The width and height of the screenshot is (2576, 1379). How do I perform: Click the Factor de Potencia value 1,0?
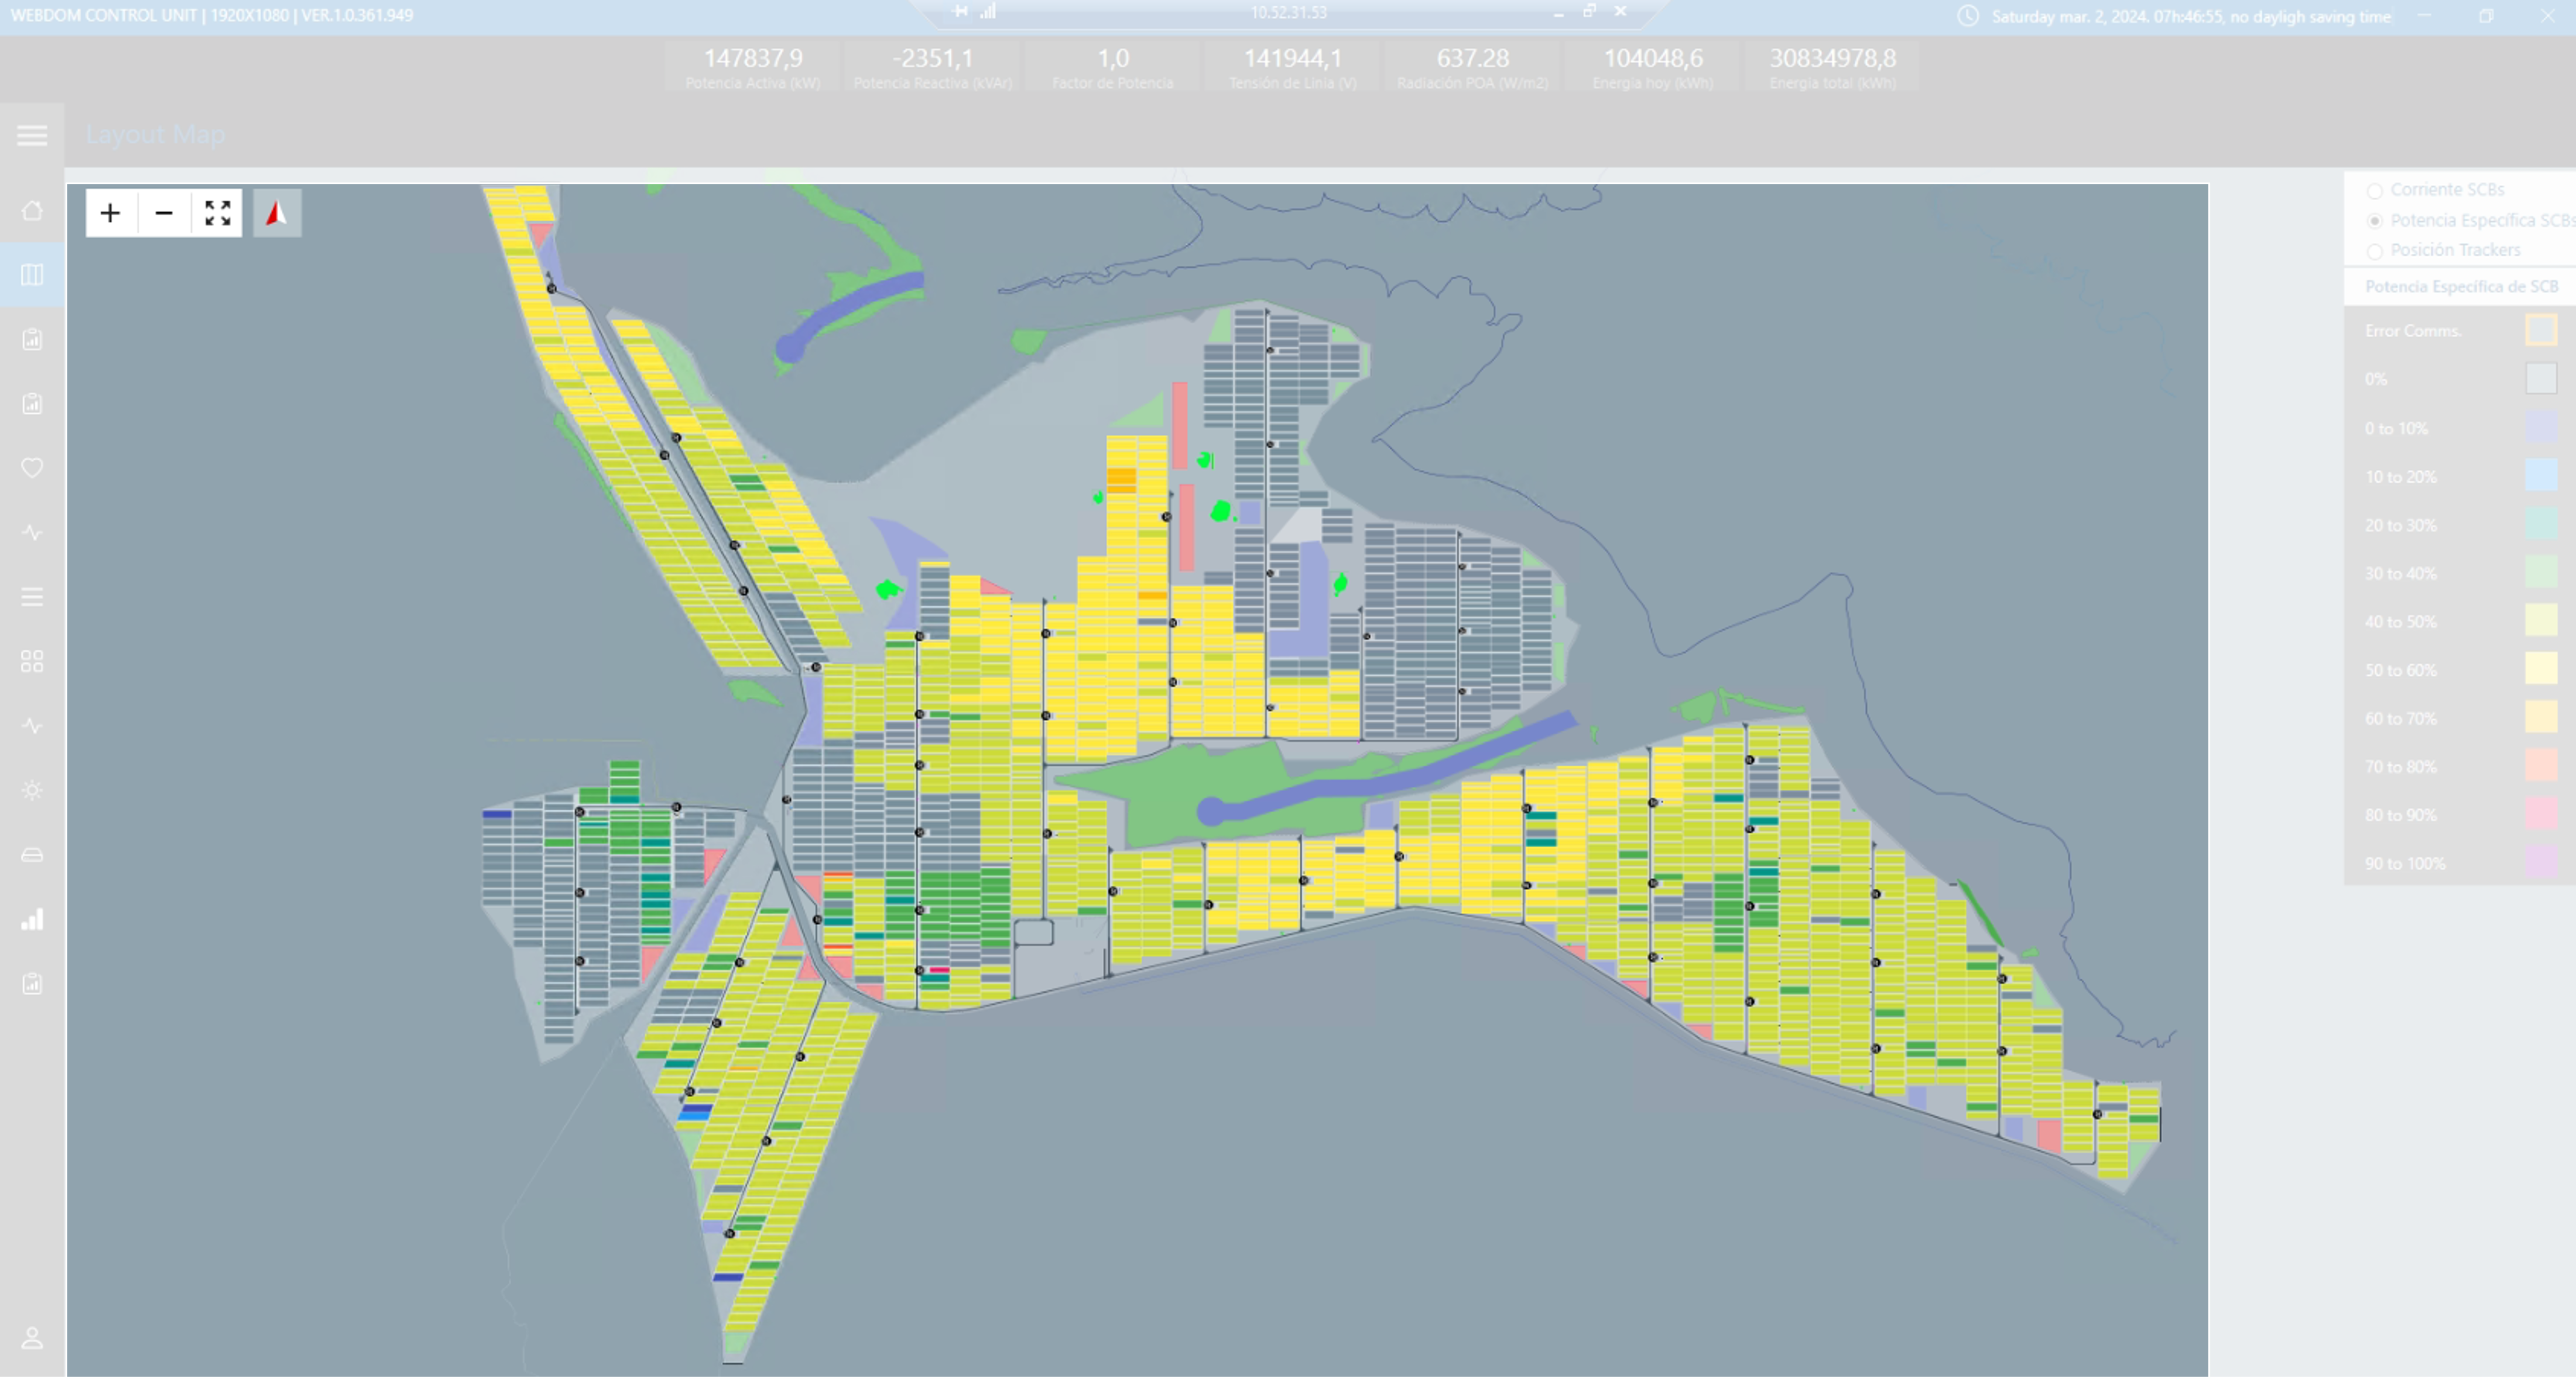(1113, 59)
